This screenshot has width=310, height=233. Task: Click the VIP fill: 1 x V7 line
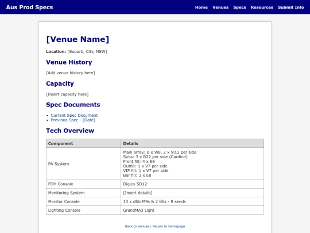coord(145,171)
